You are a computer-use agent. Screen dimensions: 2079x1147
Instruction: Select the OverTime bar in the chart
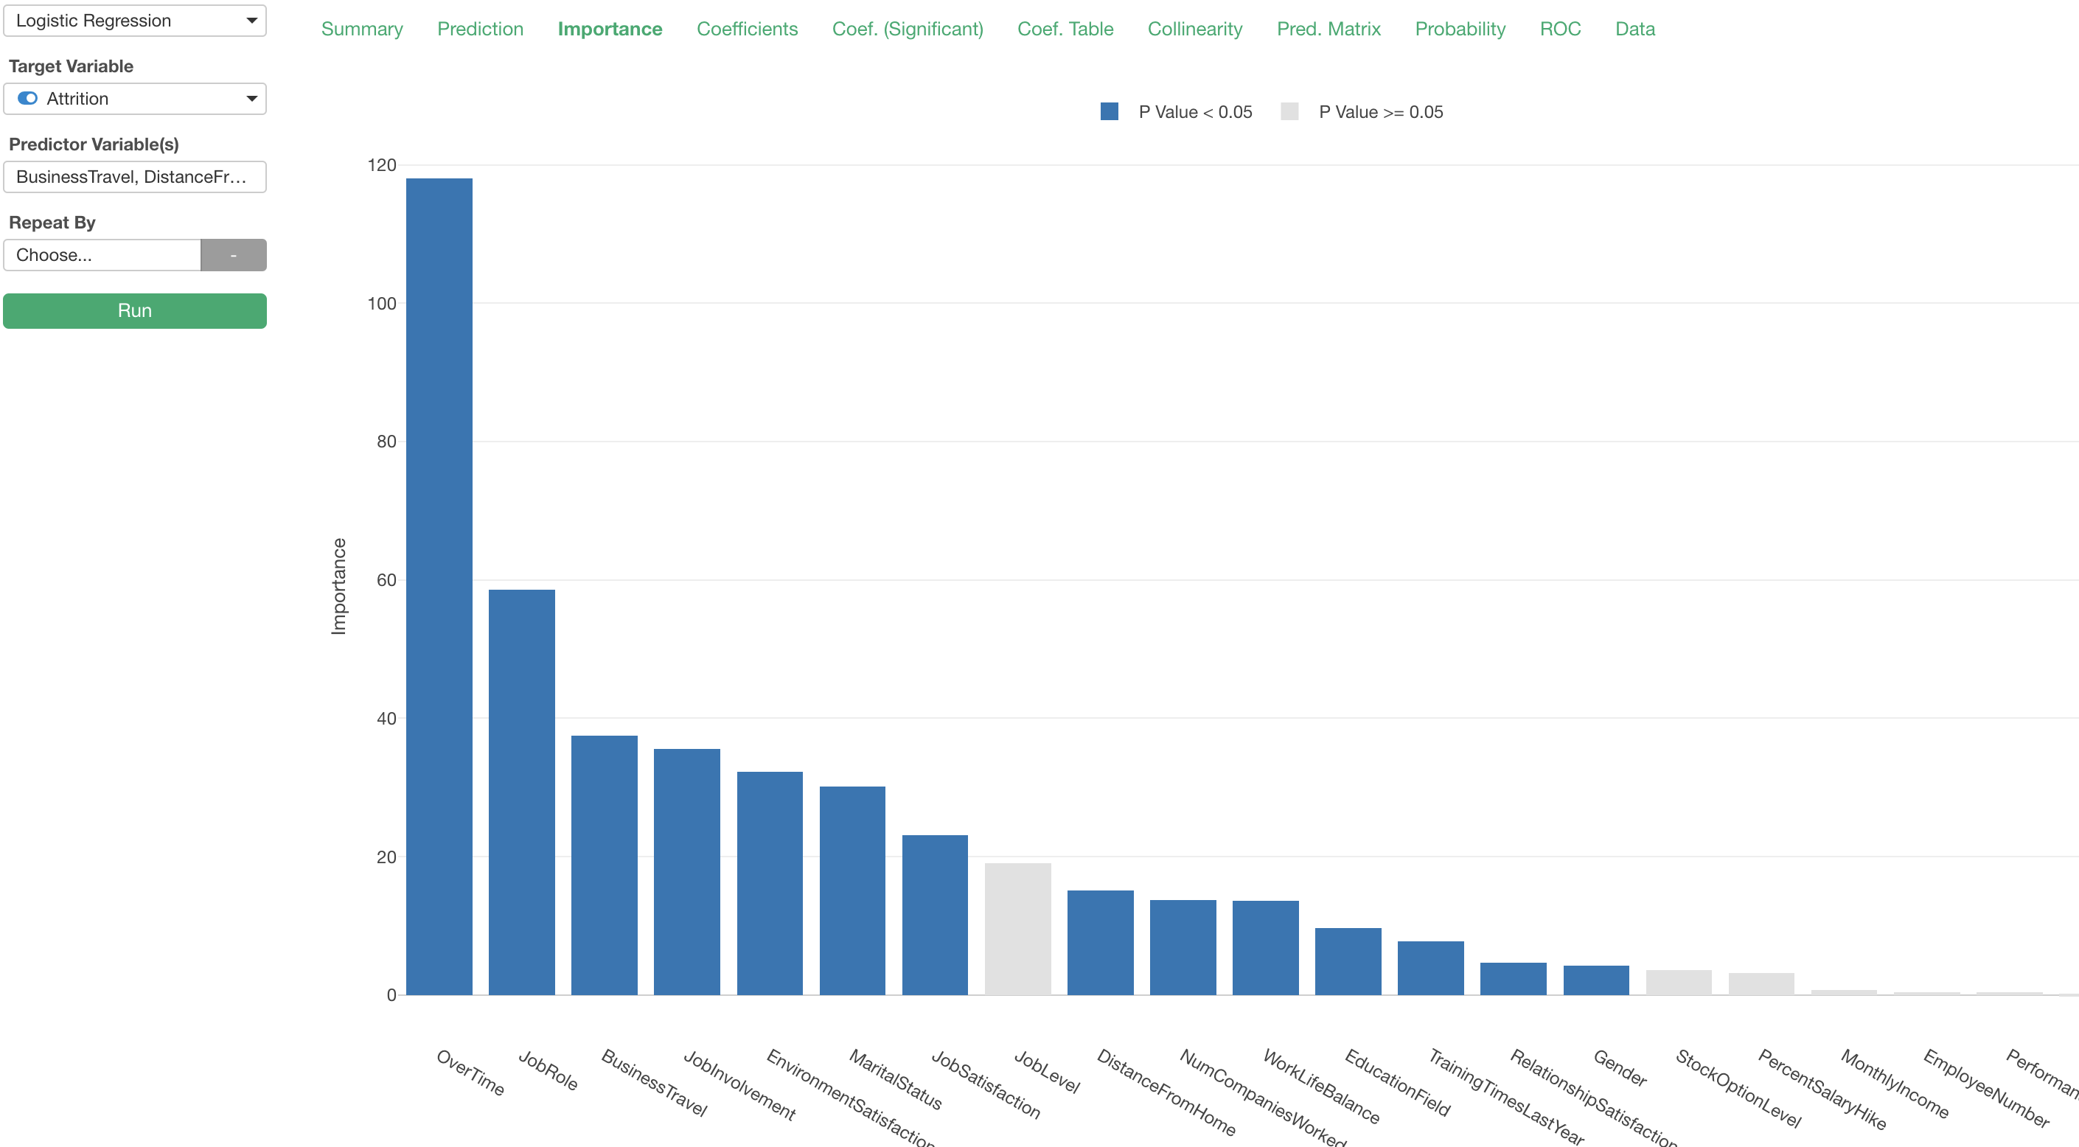[x=439, y=587]
